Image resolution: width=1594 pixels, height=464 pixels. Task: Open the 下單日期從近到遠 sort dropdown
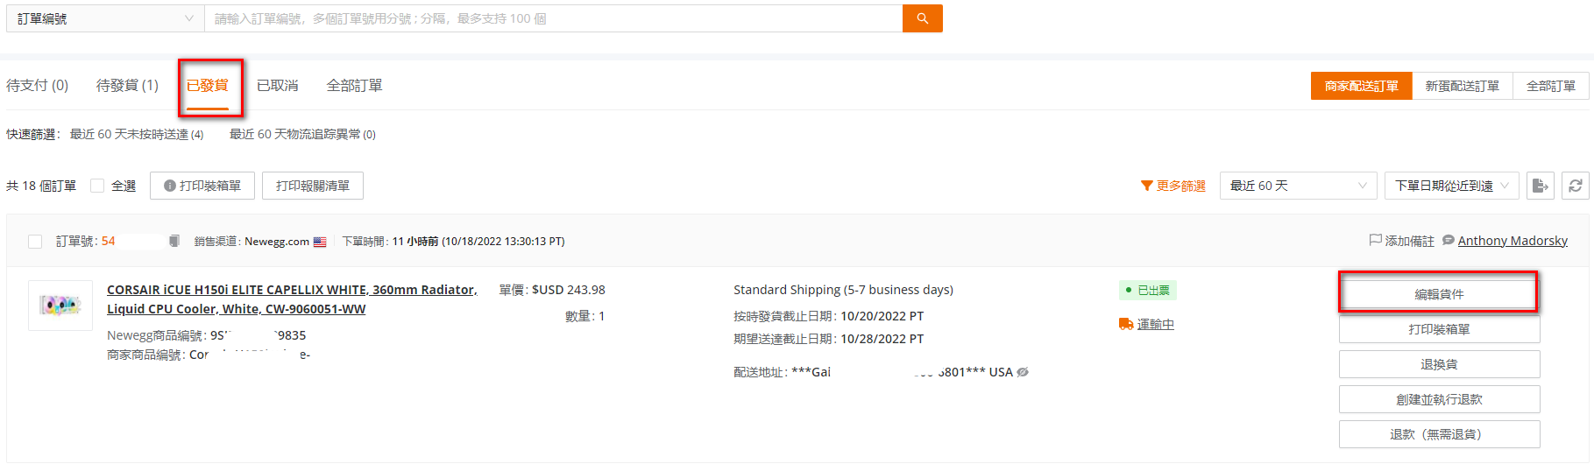point(1451,186)
